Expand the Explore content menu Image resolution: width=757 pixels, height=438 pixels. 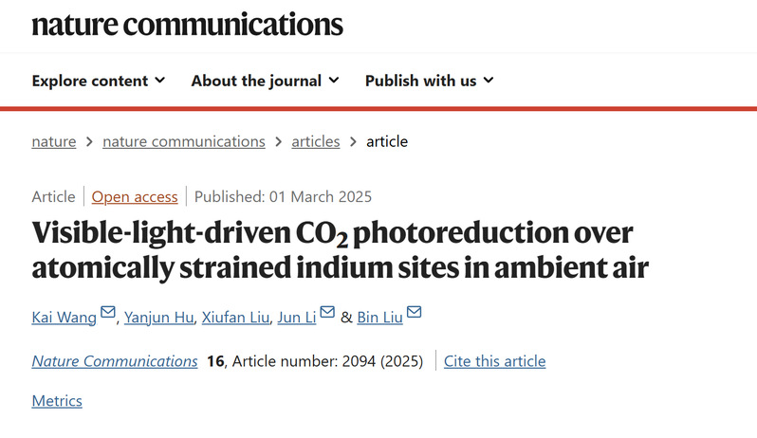[99, 81]
